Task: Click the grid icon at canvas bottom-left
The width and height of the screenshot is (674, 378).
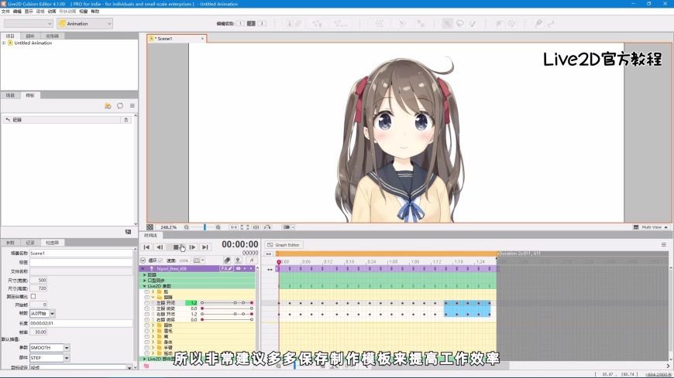Action: [150, 227]
